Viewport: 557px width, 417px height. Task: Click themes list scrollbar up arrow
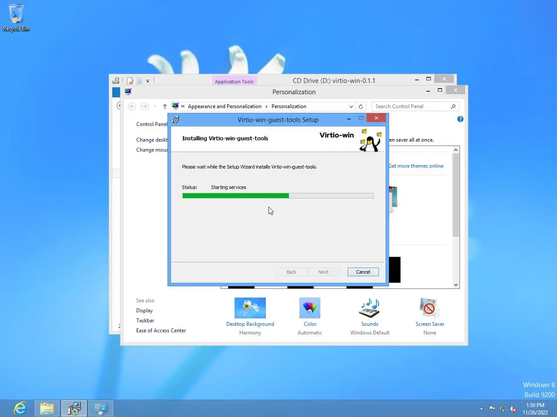(x=456, y=150)
